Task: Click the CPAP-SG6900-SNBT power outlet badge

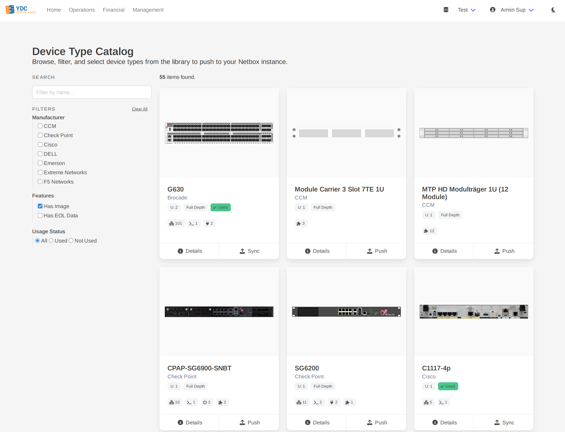Action: 207,402
